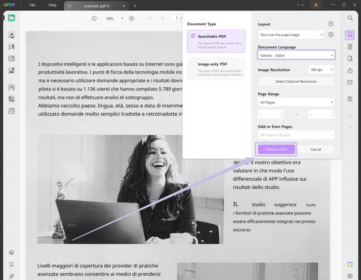
Task: Open the stacked pages tool below the Crop icon
Action: (x=11, y=111)
